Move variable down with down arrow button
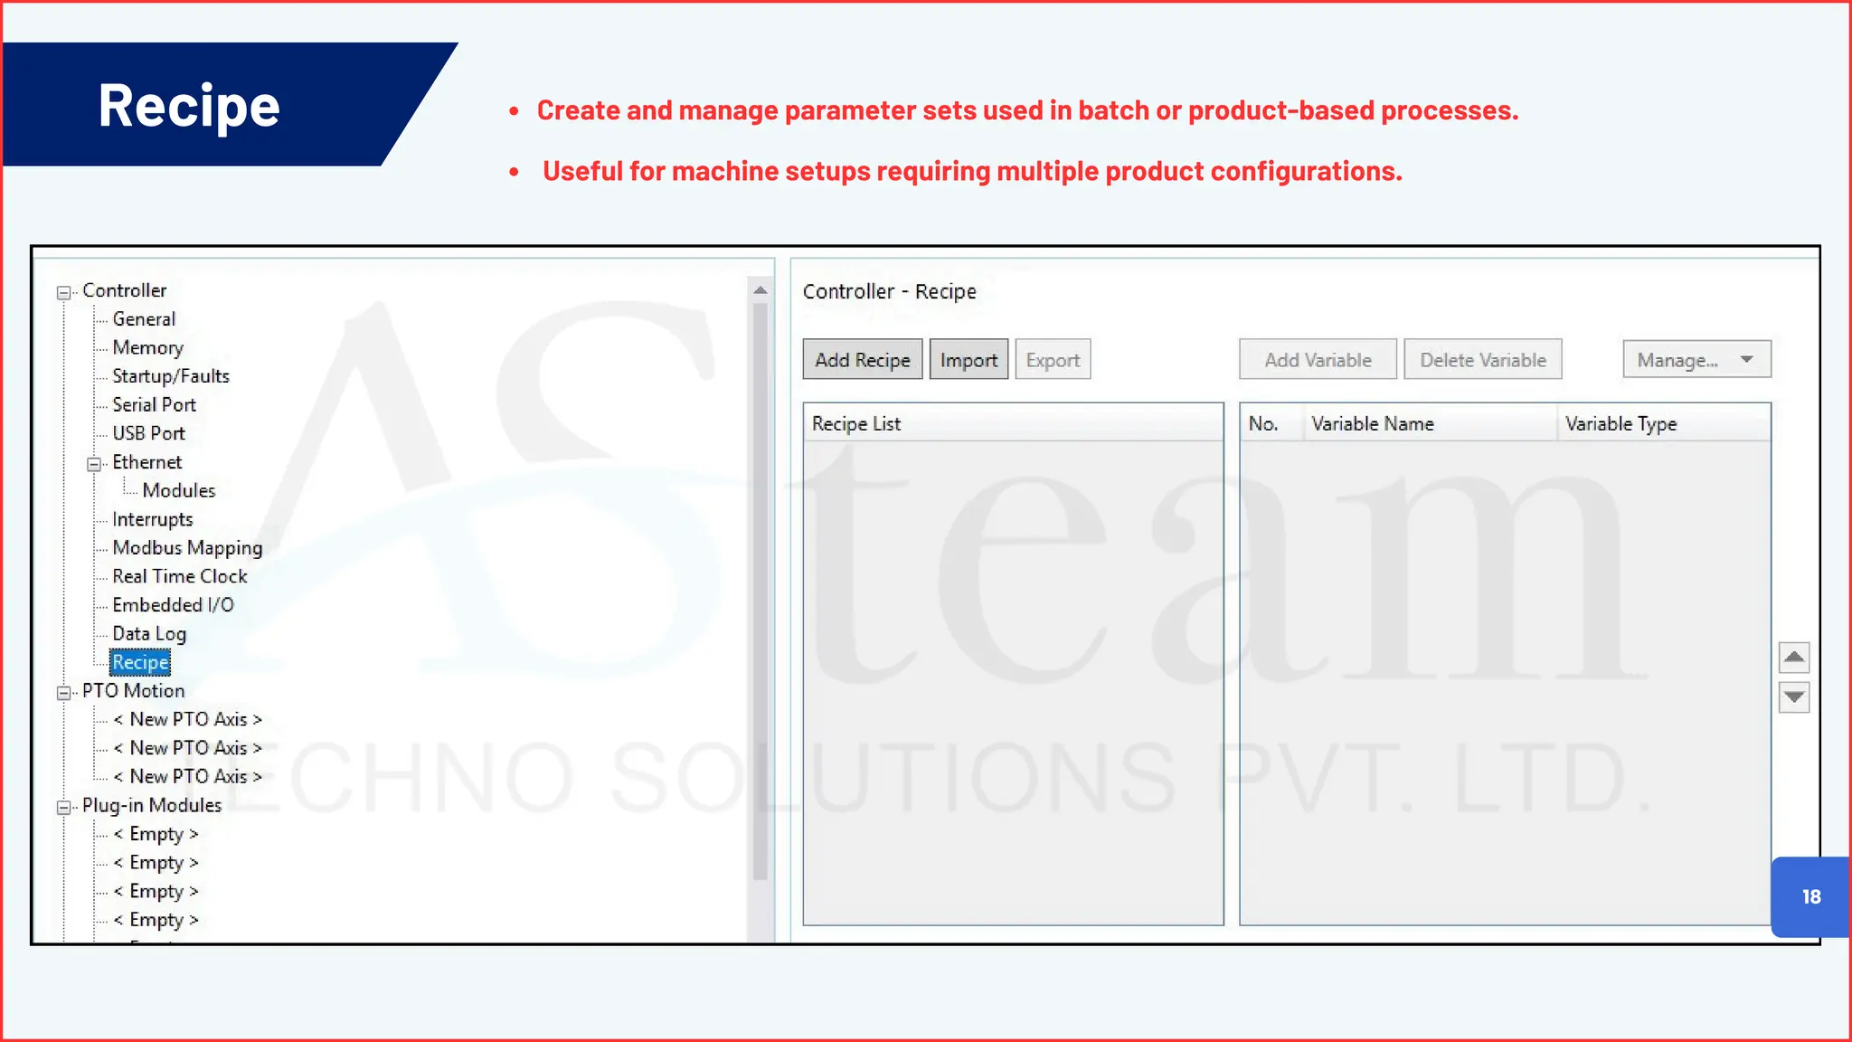The height and width of the screenshot is (1042, 1852). [1794, 697]
